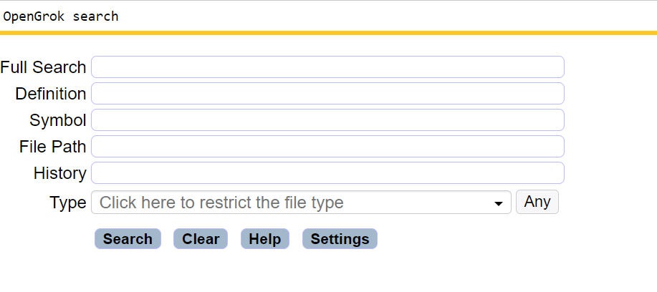Click the Symbol field label

pos(58,120)
